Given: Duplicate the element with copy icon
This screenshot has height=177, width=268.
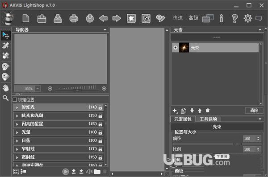Looking at the screenshot, I should pyautogui.click(x=183, y=111).
